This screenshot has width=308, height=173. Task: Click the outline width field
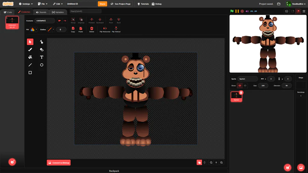point(61,29)
